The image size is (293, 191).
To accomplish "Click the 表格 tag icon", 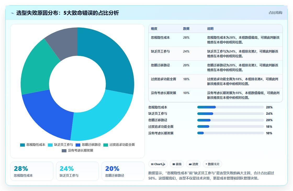I will 174,164.
